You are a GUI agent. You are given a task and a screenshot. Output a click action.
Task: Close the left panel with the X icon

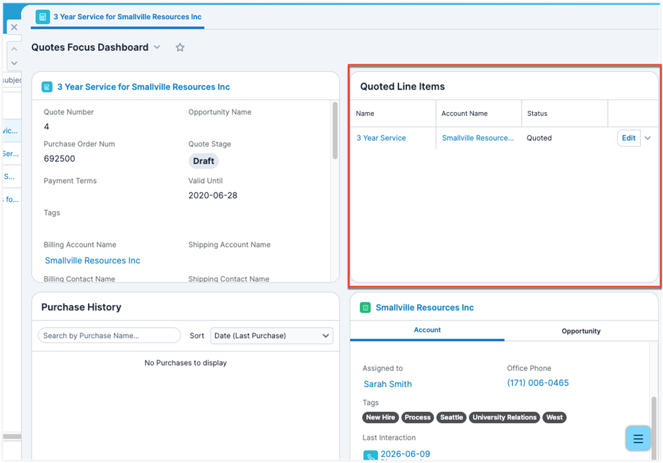pos(14,27)
